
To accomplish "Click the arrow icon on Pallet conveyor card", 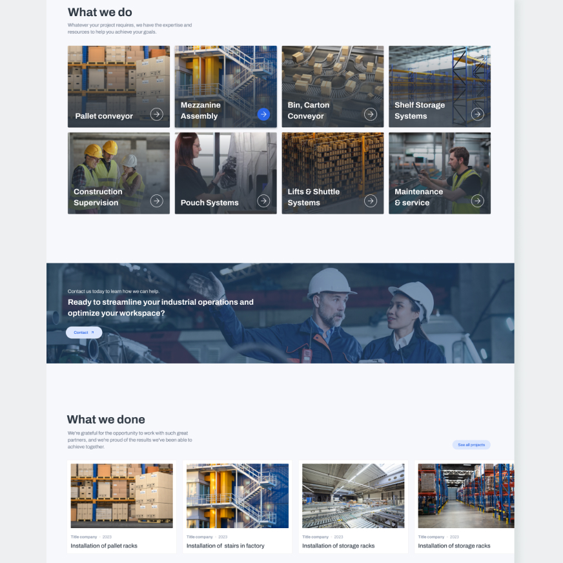I will [x=156, y=114].
